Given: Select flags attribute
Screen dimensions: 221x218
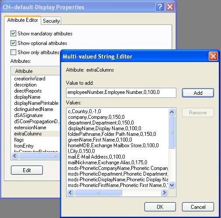Looking at the screenshot, I should pos(19,140).
